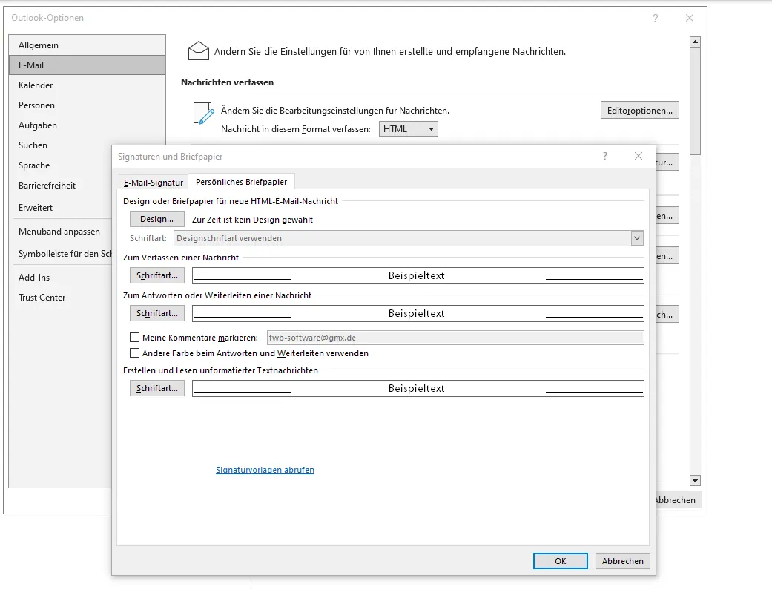Click Abbrechen in Outlook-Optionen window
The height and width of the screenshot is (590, 772).
pyautogui.click(x=678, y=499)
